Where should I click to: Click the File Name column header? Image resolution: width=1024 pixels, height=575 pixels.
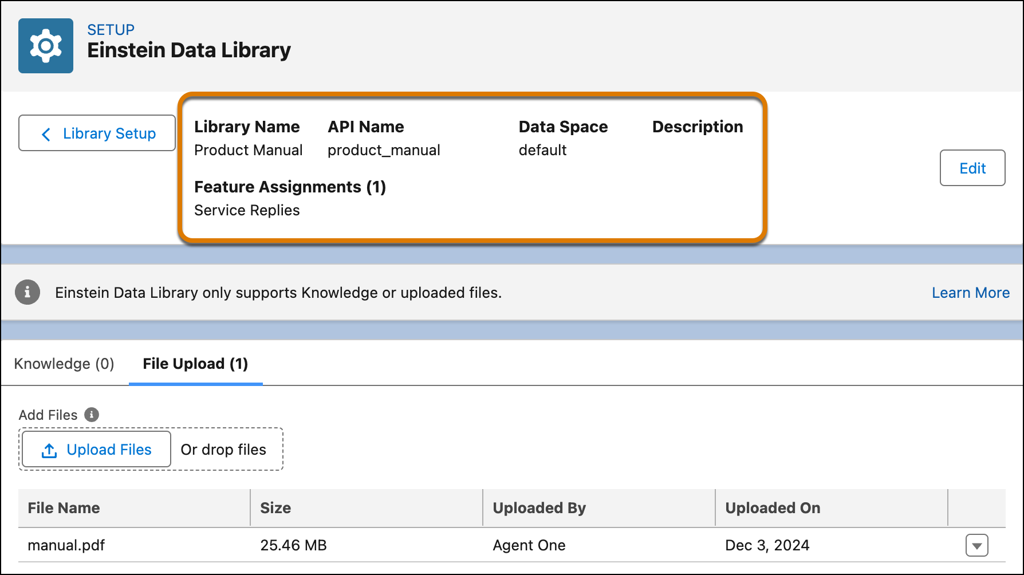(64, 508)
